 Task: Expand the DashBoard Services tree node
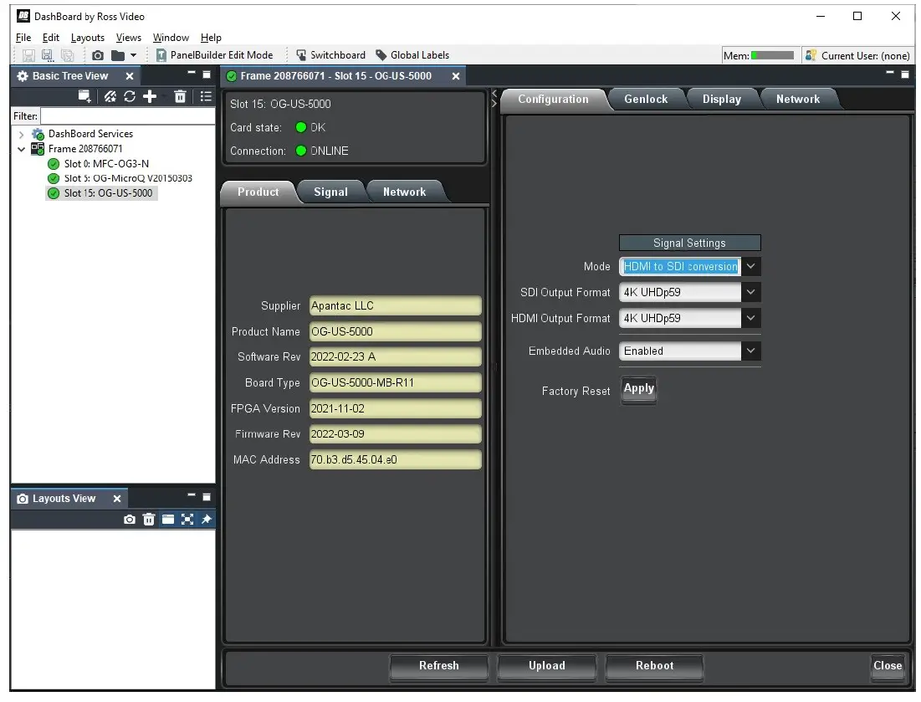point(21,134)
